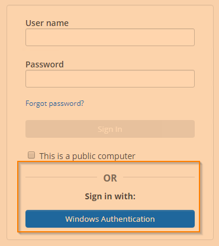
Task: Follow the blue password recovery link
Action: [x=54, y=103]
